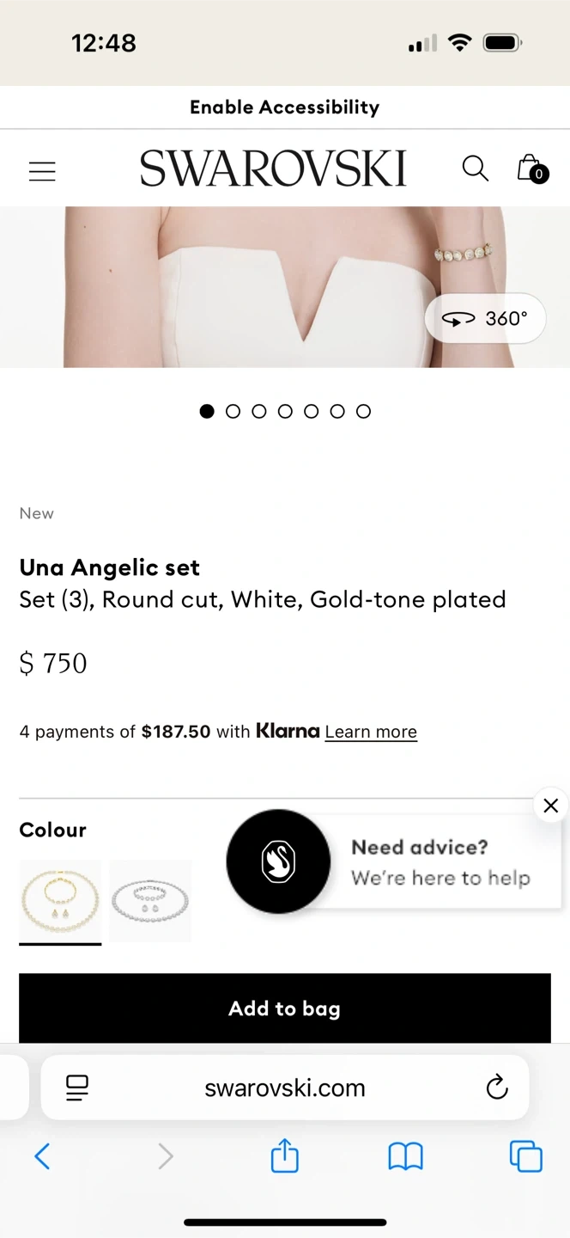570x1238 pixels.
Task: Open the shopping bag icon
Action: [x=531, y=169]
